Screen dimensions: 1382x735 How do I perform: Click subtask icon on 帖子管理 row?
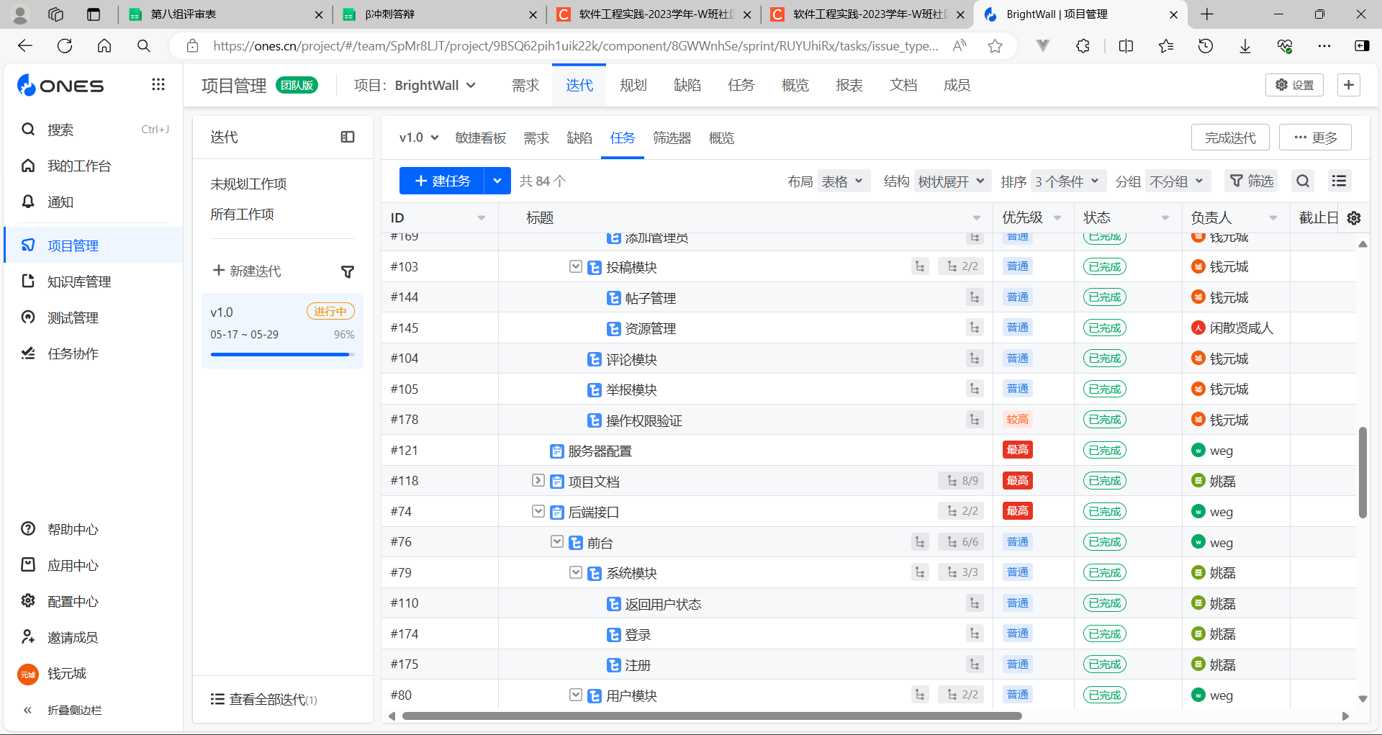(x=975, y=297)
